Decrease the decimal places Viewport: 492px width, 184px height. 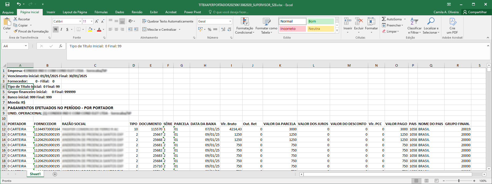(x=229, y=29)
